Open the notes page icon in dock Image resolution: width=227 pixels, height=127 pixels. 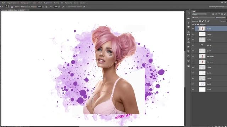tap(188, 51)
